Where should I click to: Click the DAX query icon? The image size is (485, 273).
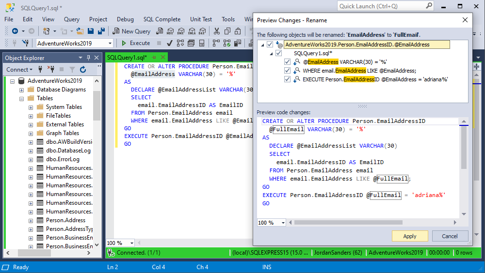202,31
